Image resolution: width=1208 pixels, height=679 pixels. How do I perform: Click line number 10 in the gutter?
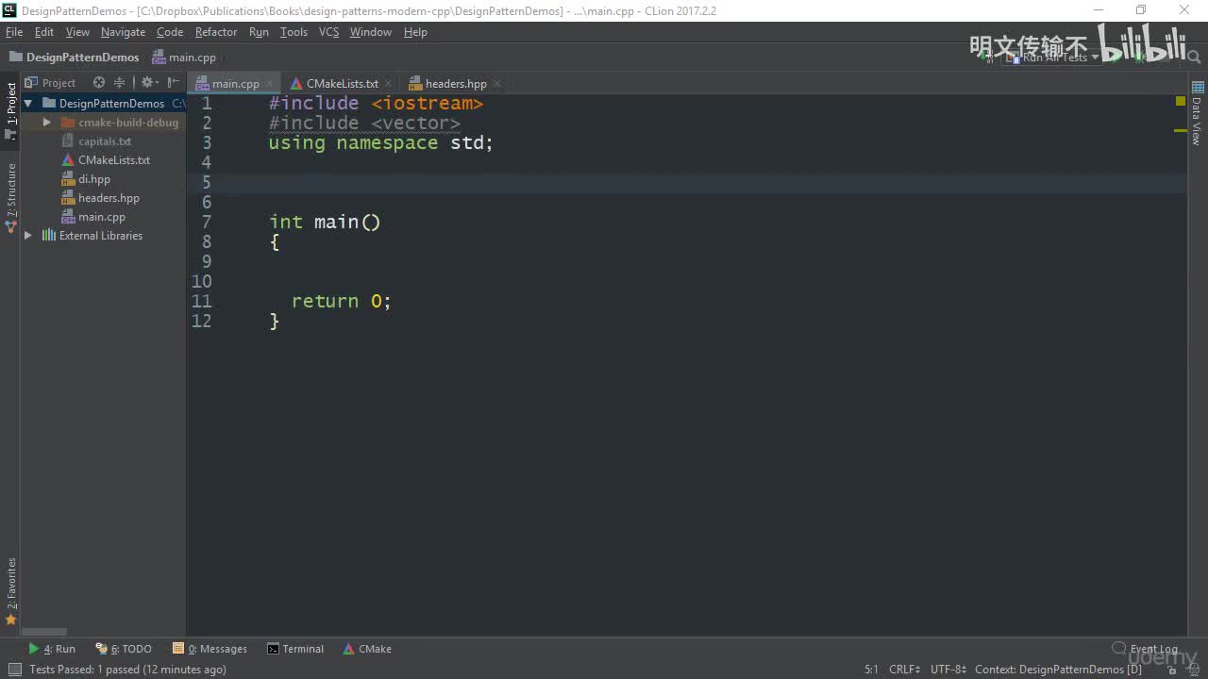[x=202, y=281]
